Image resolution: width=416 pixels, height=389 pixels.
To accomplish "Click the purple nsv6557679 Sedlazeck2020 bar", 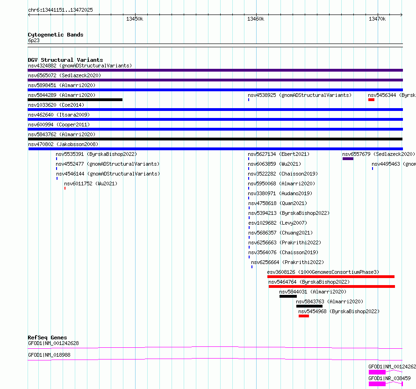I will pyautogui.click(x=348, y=159).
